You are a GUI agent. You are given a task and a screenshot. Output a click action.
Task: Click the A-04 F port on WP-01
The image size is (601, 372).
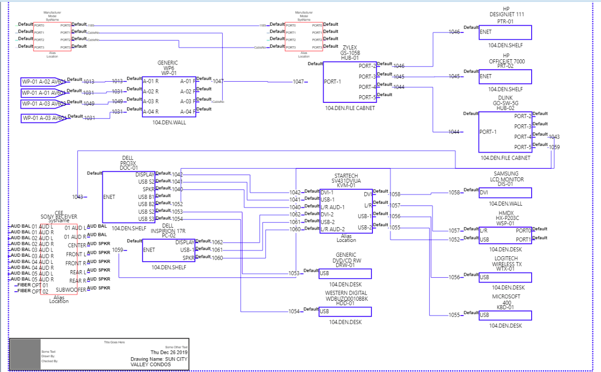(x=188, y=112)
